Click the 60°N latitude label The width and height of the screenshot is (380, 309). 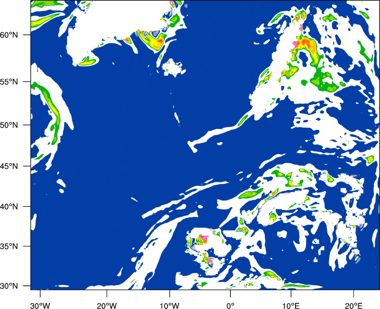point(9,35)
